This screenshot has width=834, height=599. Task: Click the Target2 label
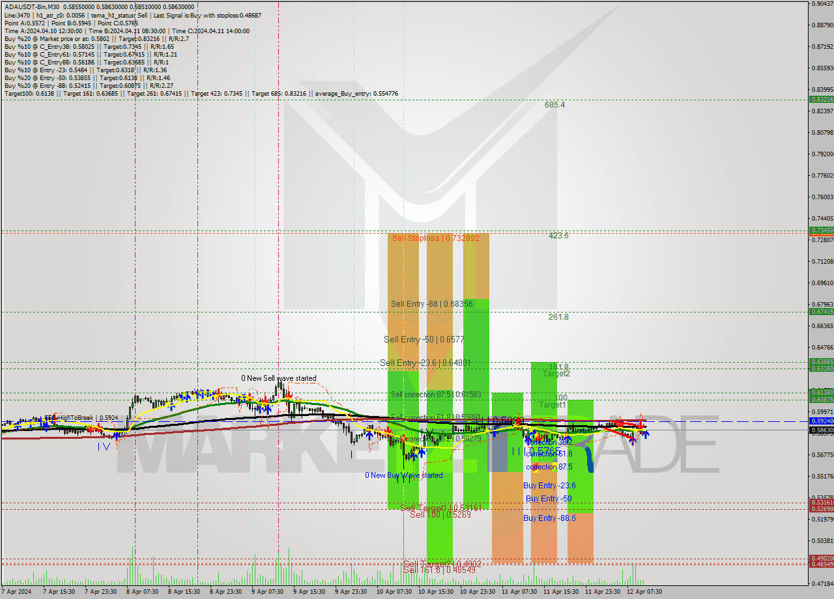(557, 374)
